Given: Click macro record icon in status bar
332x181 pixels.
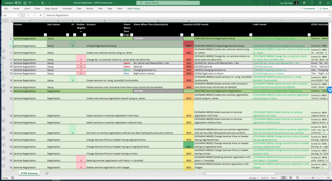Looking at the screenshot, I should pos(13,178).
